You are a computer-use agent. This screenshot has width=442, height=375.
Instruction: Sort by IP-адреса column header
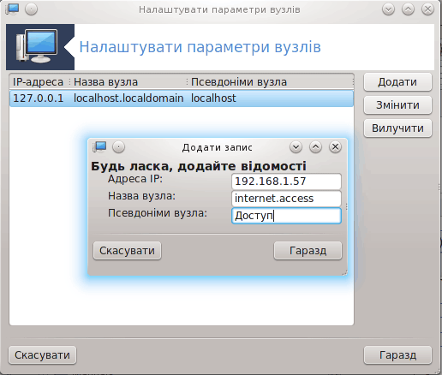[x=39, y=82]
